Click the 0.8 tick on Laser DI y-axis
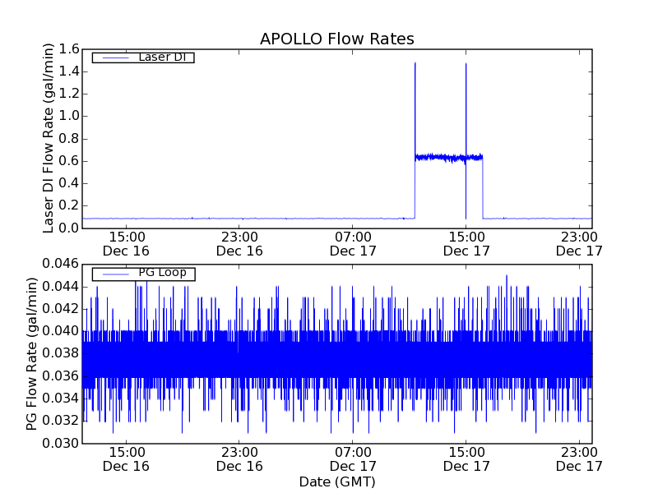This screenshot has height=493, width=658. 68,138
